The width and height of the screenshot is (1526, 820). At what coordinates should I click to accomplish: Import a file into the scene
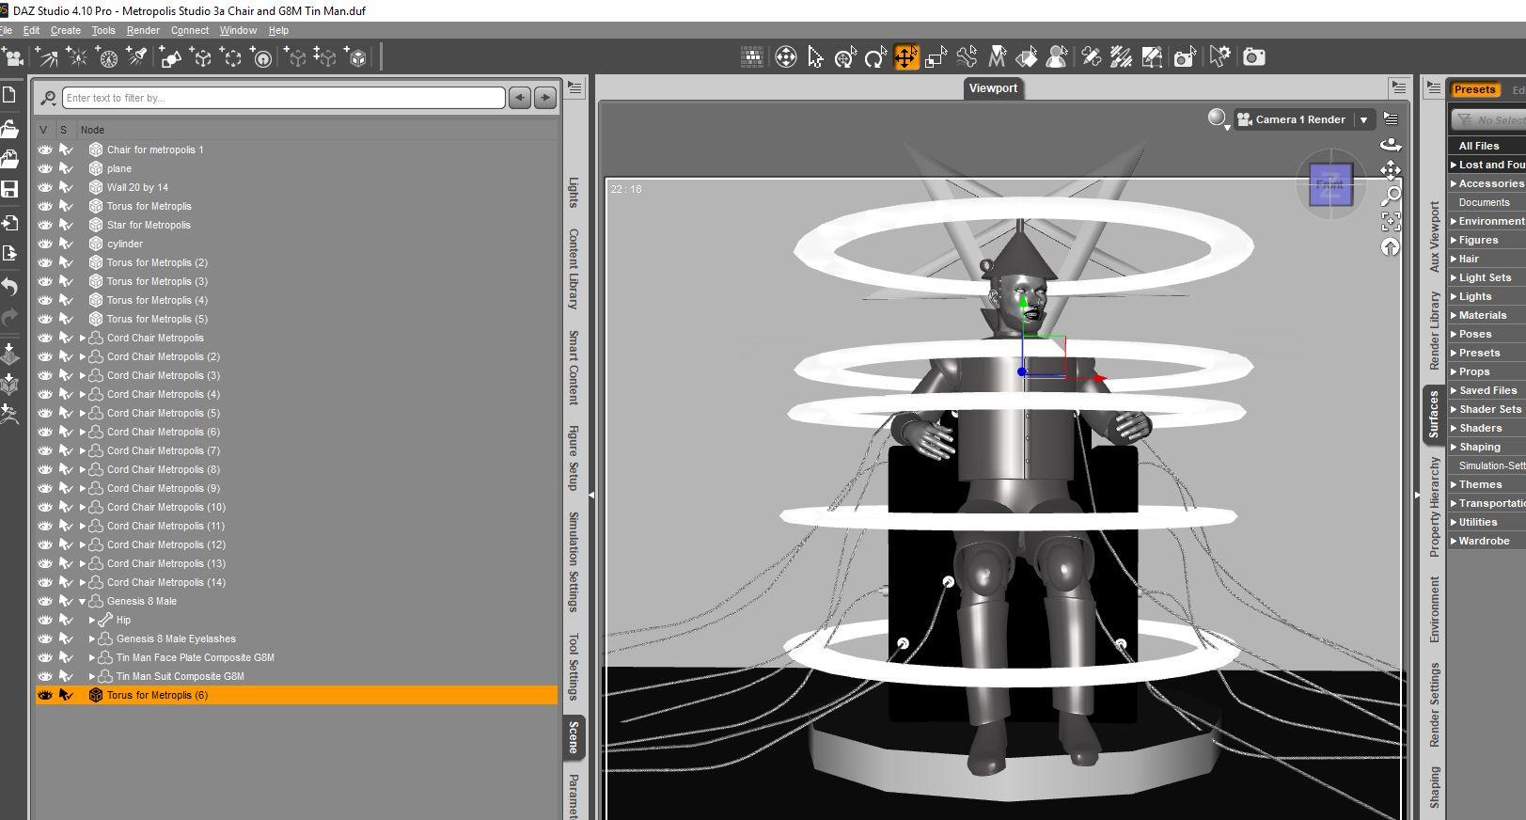9,223
